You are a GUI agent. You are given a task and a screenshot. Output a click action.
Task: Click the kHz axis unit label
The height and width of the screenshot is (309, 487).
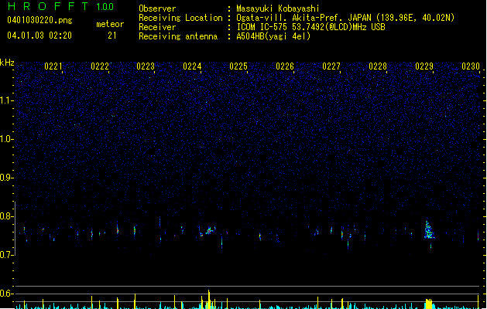(7, 63)
